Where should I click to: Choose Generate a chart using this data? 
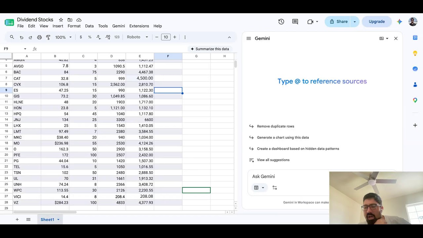coord(283,138)
